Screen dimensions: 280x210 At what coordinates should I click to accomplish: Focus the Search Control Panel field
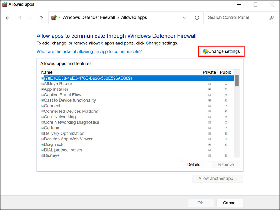point(236,18)
